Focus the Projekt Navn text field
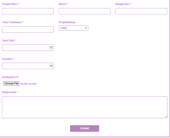The height and width of the screenshot is (138, 170). (28, 11)
